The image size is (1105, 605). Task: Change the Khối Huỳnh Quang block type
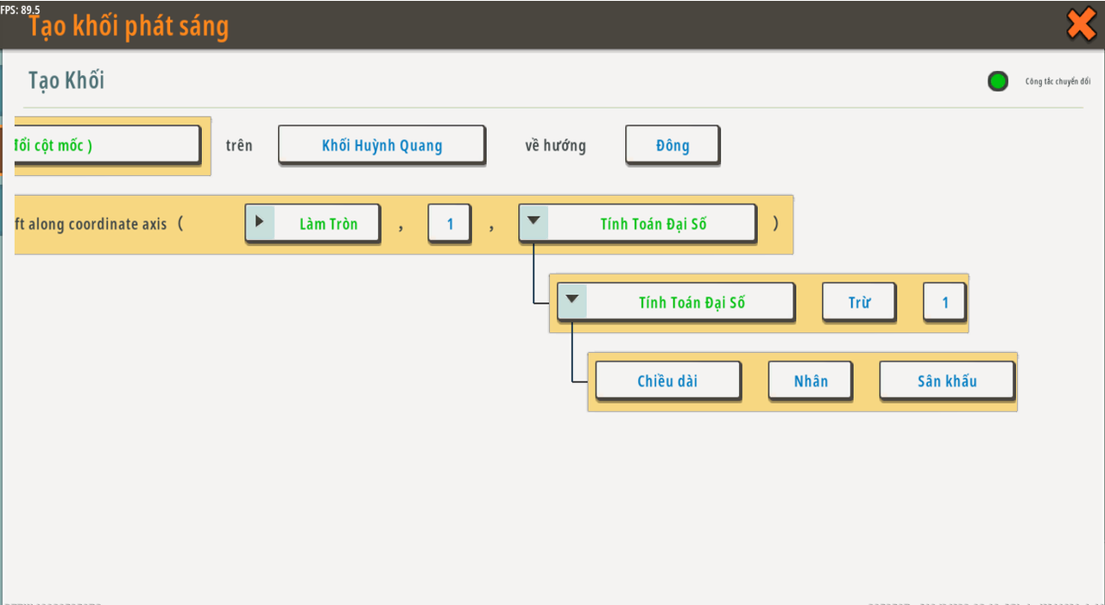(x=382, y=145)
